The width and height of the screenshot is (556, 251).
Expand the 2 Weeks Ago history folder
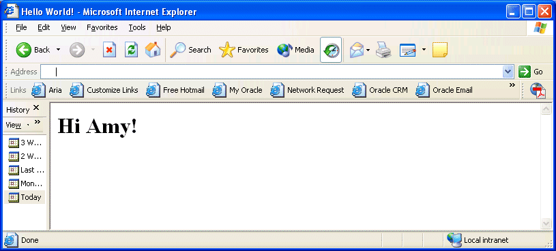(25, 156)
